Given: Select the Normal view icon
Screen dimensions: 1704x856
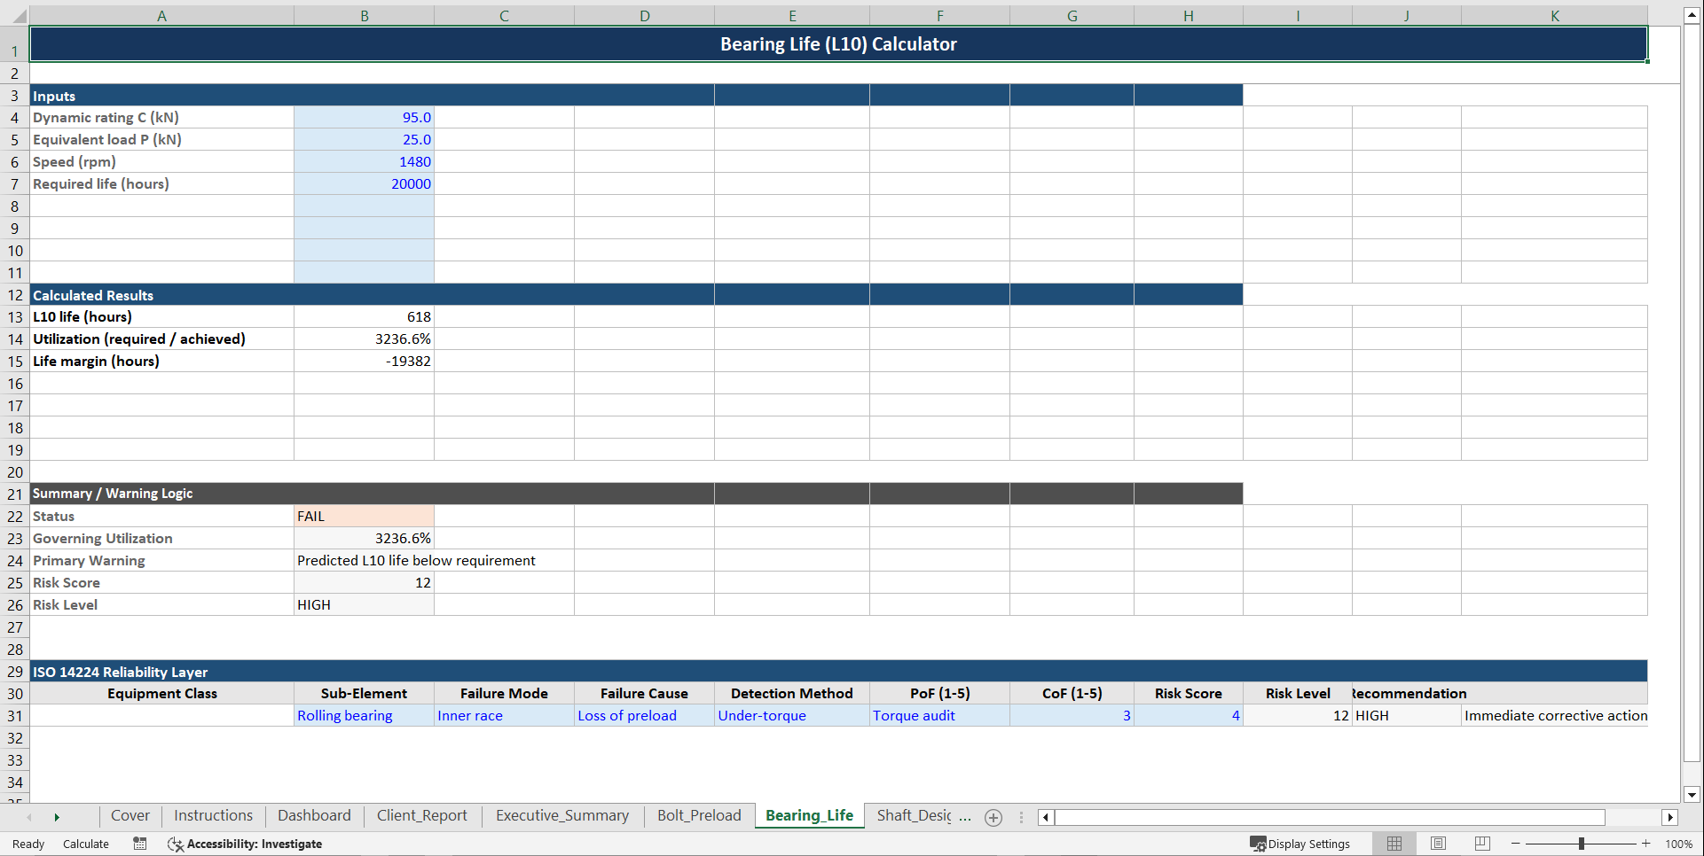Looking at the screenshot, I should (1394, 844).
